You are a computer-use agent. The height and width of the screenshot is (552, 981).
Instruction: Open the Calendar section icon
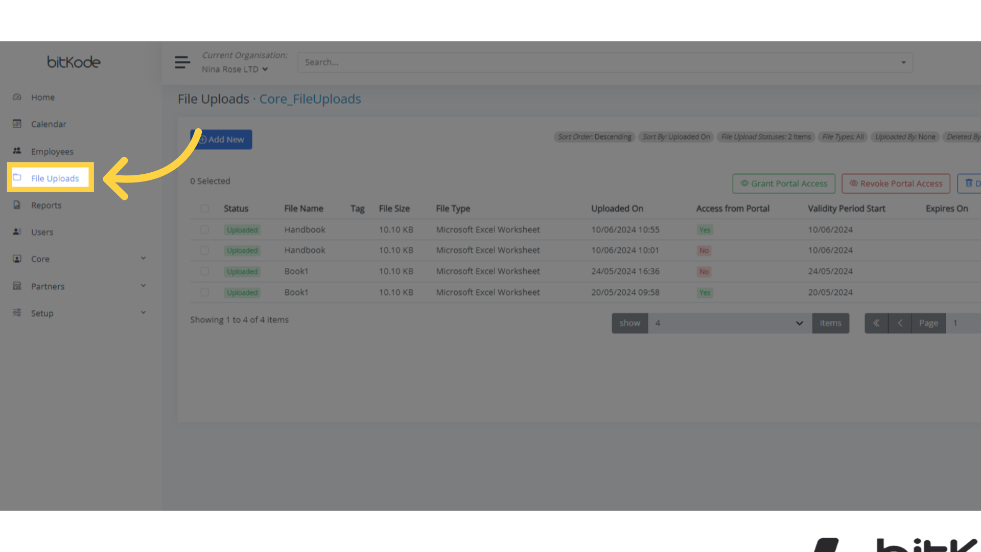(17, 124)
